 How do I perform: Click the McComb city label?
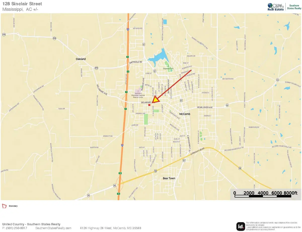[x=185, y=114]
